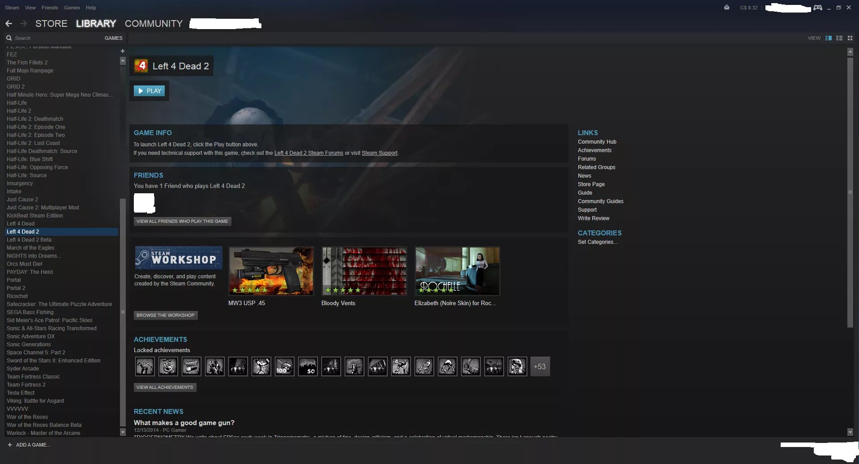
Task: Open the MW3 USP .45 workshop thumbnail
Action: tap(271, 271)
